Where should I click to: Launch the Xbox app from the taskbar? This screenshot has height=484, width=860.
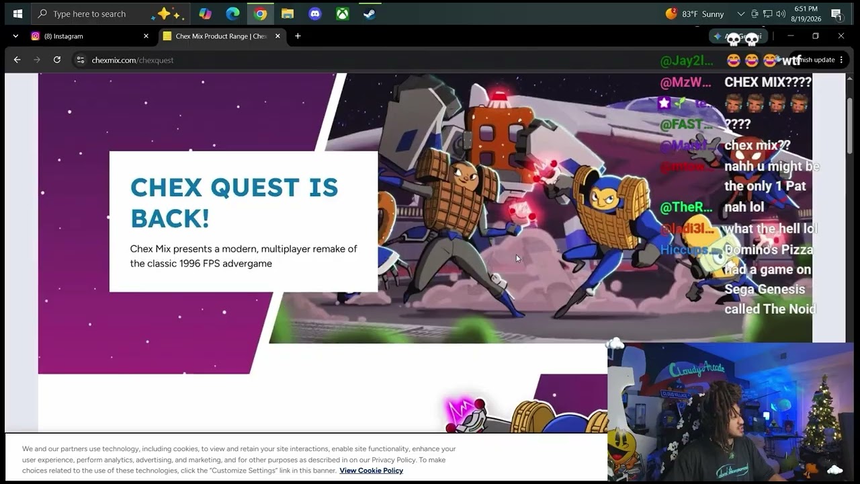pos(343,13)
